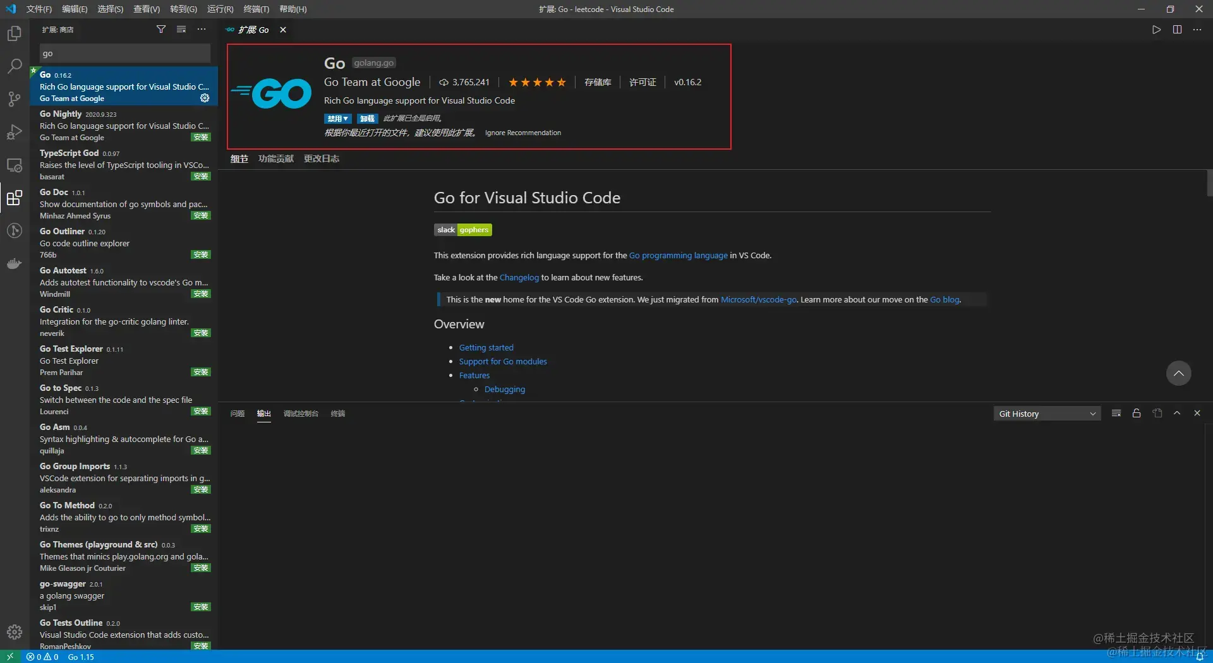
Task: Install the Go Doc extension
Action: pos(201,216)
